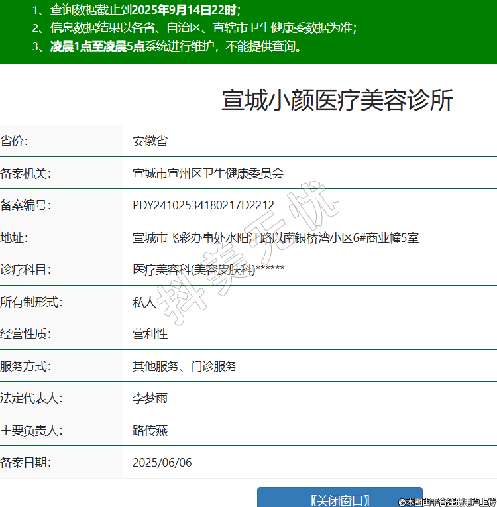The image size is (497, 507).
Task: Click the 【关闭窗口】 button
Action: (339, 500)
